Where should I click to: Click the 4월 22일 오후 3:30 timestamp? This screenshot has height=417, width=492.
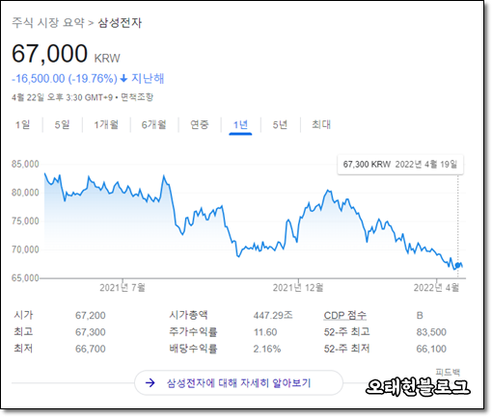pos(62,97)
